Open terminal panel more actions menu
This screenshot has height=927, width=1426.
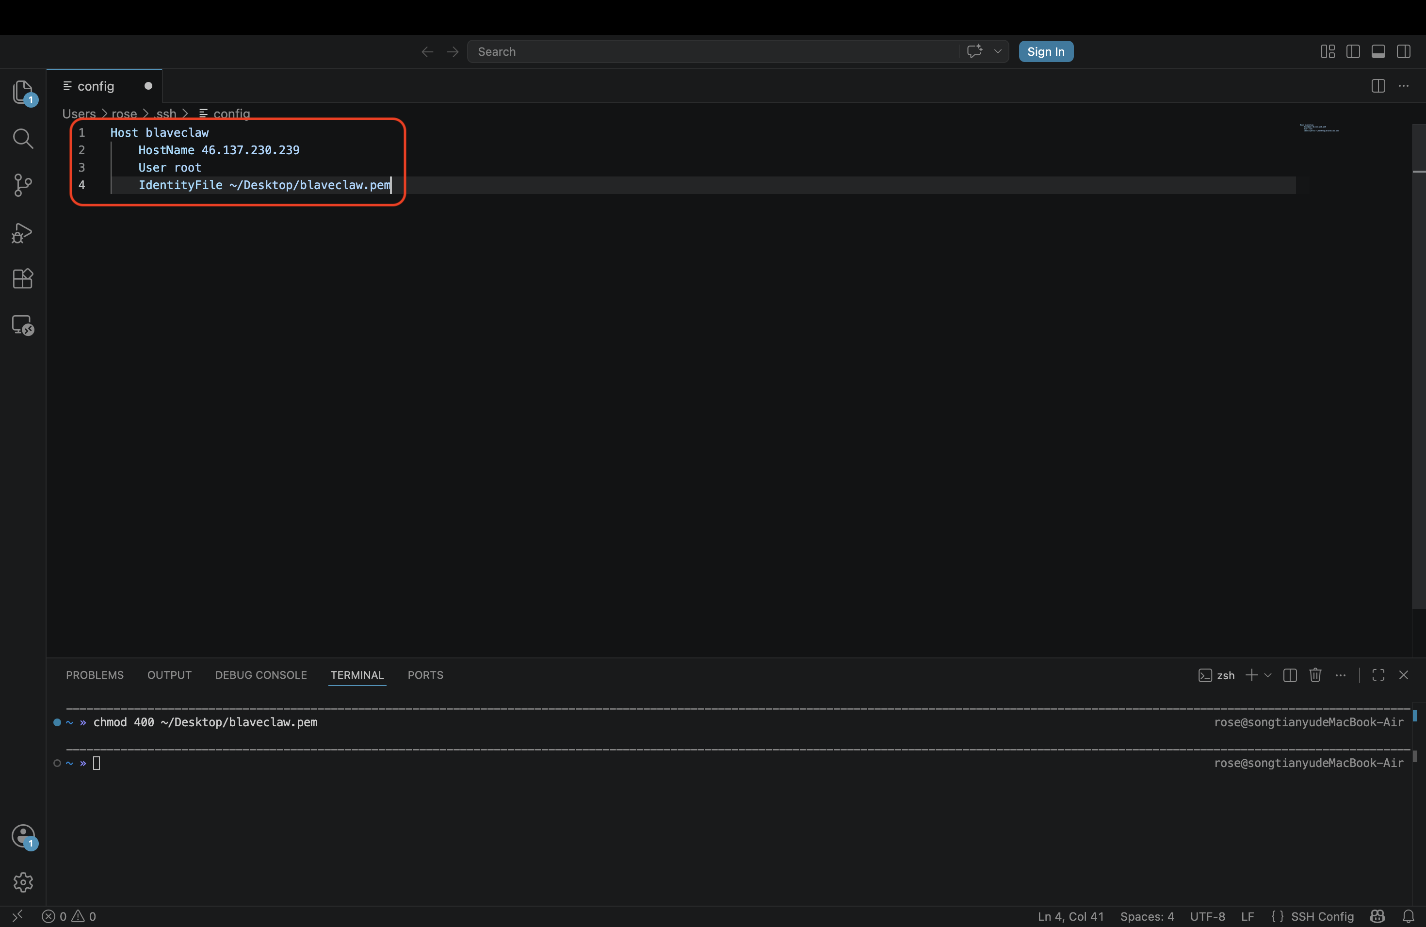pyautogui.click(x=1340, y=675)
